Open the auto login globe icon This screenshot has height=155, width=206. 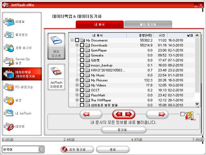tap(9, 48)
